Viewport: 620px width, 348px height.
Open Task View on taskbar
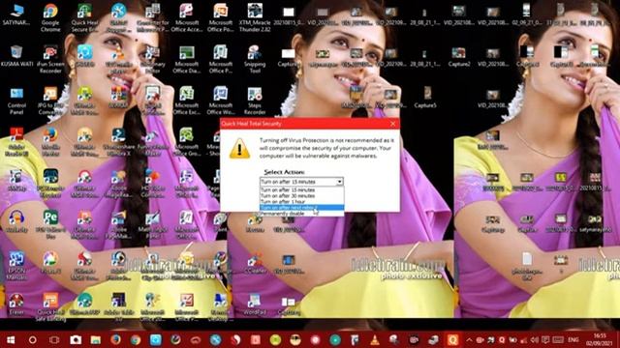click(x=54, y=339)
